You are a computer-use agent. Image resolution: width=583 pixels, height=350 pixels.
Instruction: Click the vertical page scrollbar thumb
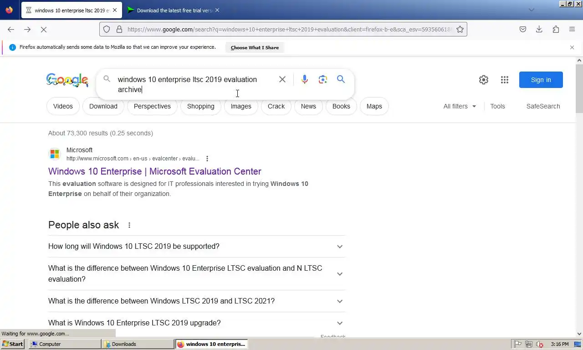pos(579,88)
